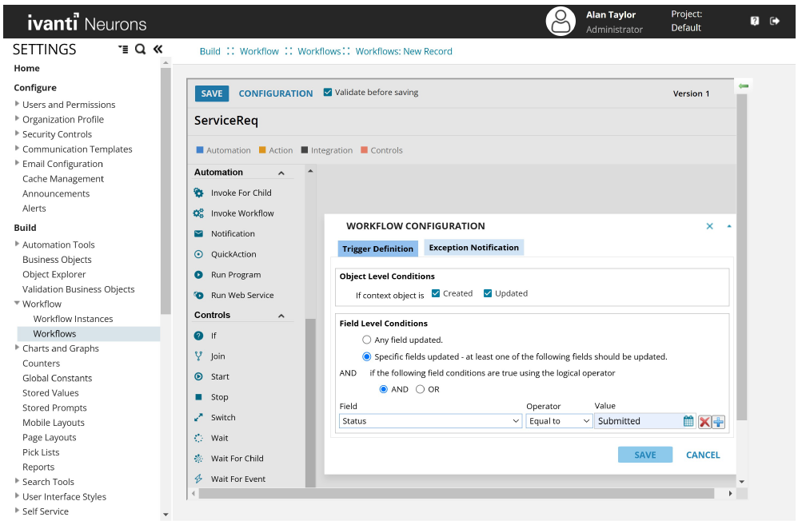802x521 pixels.
Task: Click the horizontal scrollbar under canvas
Action: (x=457, y=493)
